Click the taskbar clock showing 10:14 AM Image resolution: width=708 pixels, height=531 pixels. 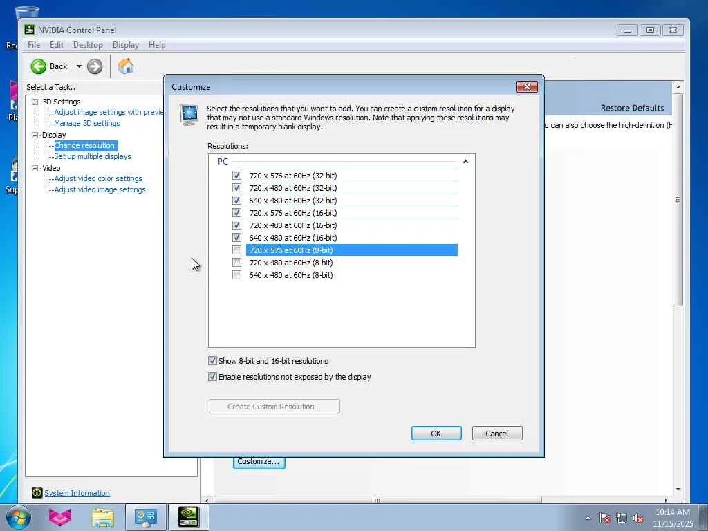click(672, 518)
